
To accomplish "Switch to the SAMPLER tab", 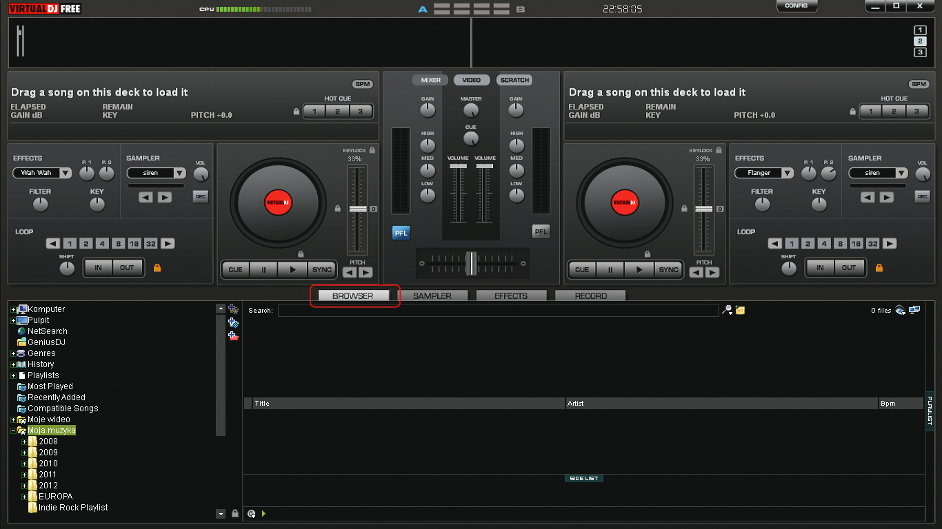I will (x=432, y=295).
